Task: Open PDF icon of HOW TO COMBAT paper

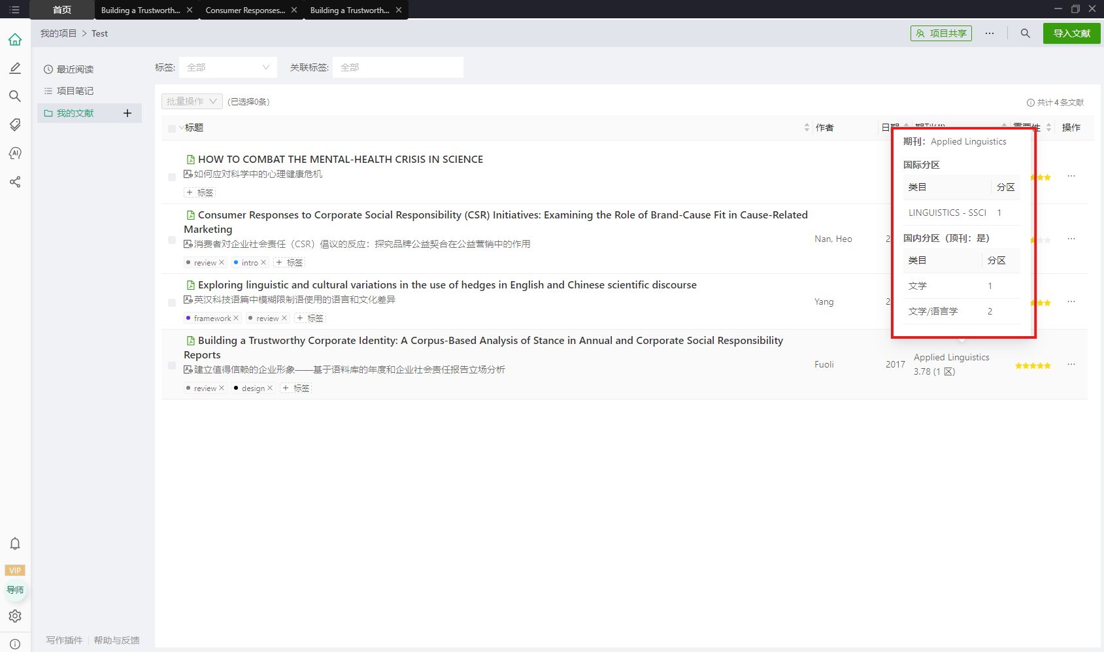Action: pyautogui.click(x=190, y=160)
